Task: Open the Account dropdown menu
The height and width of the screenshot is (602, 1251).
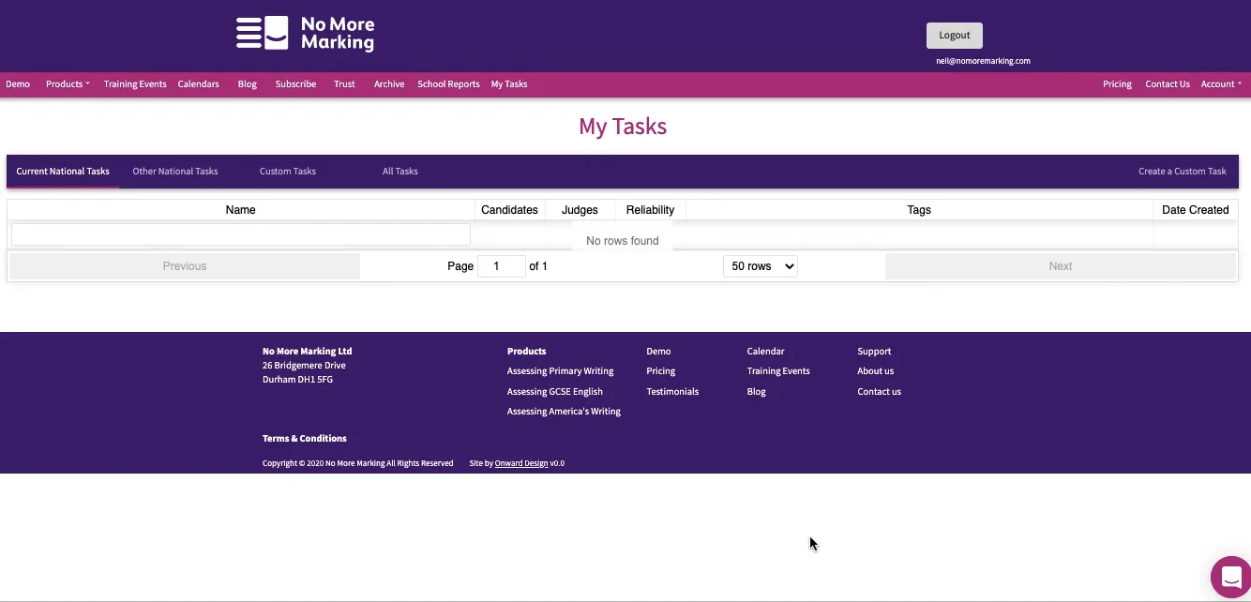Action: pyautogui.click(x=1220, y=84)
